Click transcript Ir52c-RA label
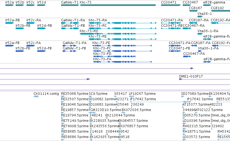The image size is (230, 141). pos(34,20)
